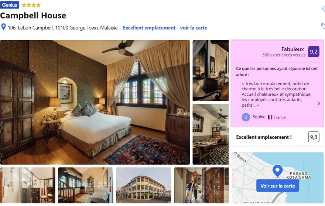The height and width of the screenshot is (206, 325).
Task: Open the '566 expériences vécues' reviews
Action: click(x=284, y=55)
